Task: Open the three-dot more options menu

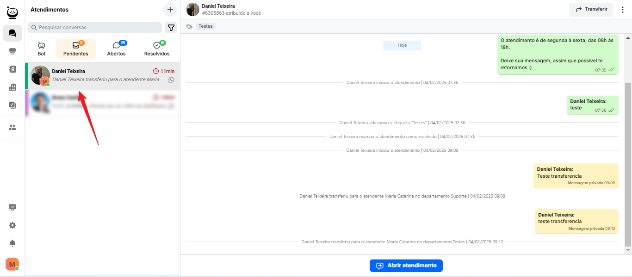Action: 623,10
